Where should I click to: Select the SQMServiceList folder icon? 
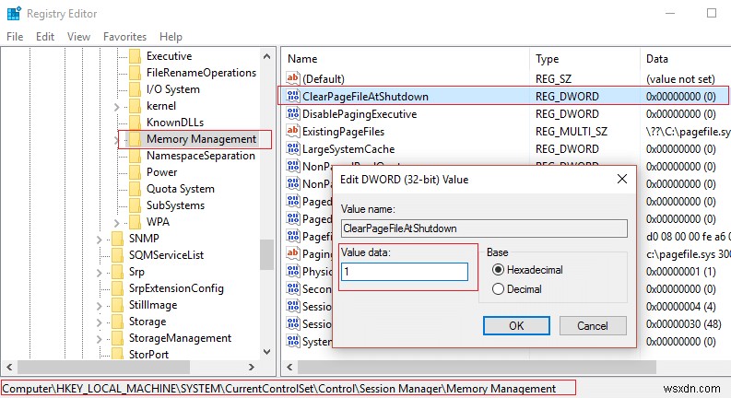[117, 255]
